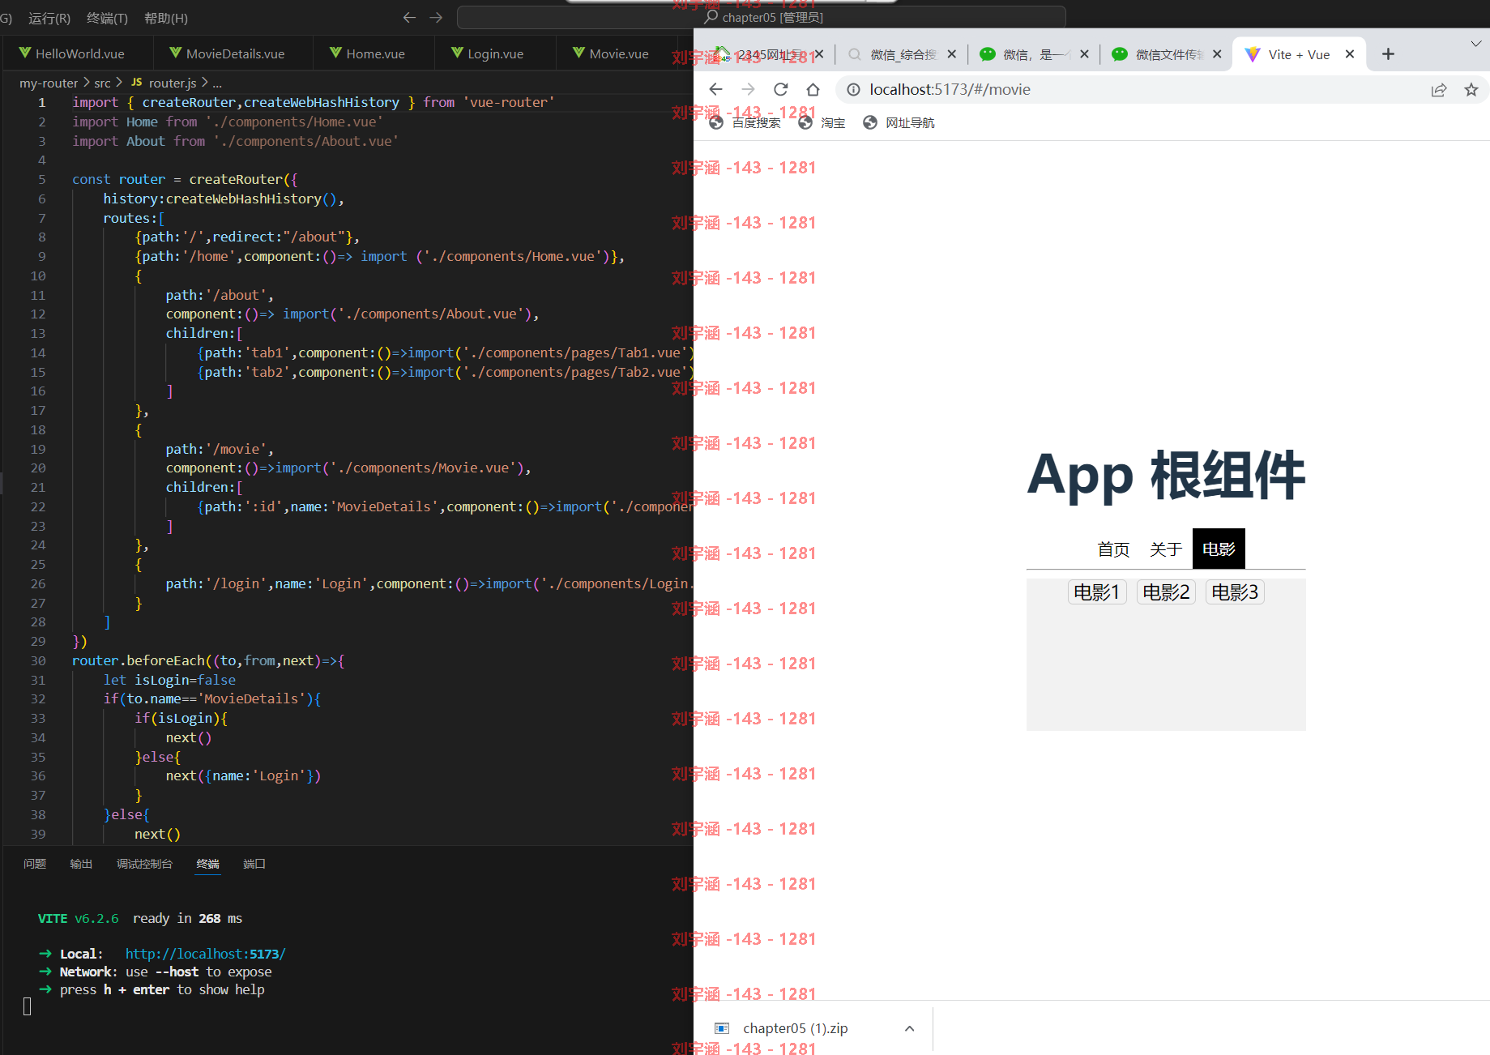This screenshot has width=1490, height=1055.
Task: Expand the chapter05 (1).zip download options
Action: pyautogui.click(x=909, y=1028)
